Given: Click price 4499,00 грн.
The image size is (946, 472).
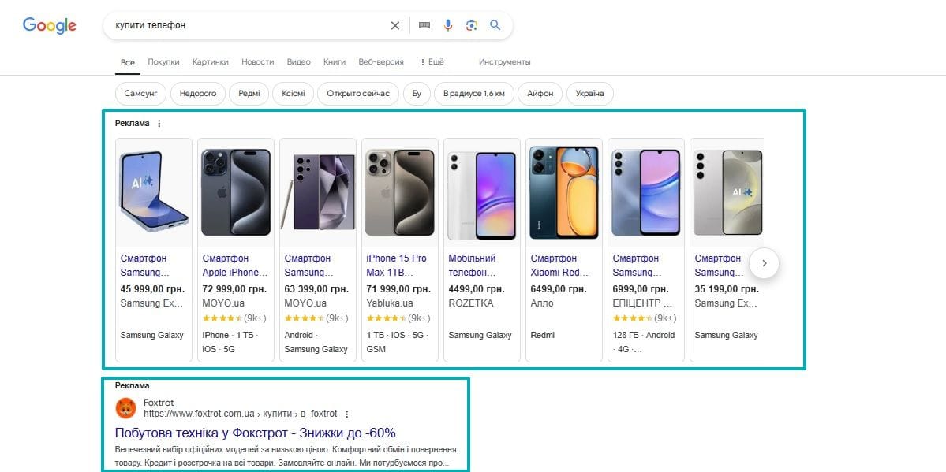Looking at the screenshot, I should [477, 288].
